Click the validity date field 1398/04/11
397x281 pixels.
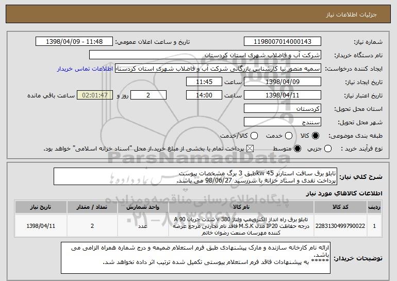click(x=283, y=95)
